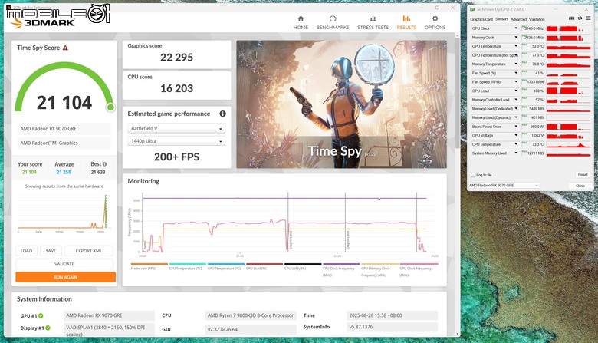The image size is (598, 343).
Task: Open the STRESS TESTS chart icon
Action: coord(373,18)
